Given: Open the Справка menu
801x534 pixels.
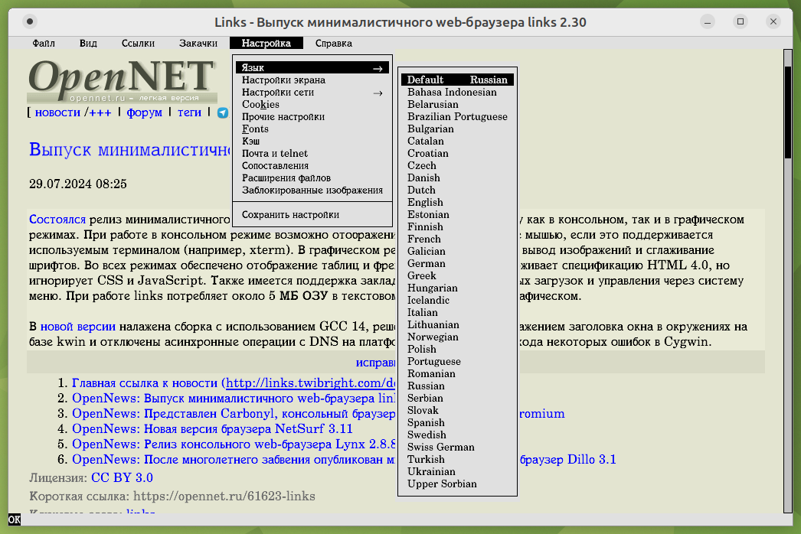Looking at the screenshot, I should 334,44.
